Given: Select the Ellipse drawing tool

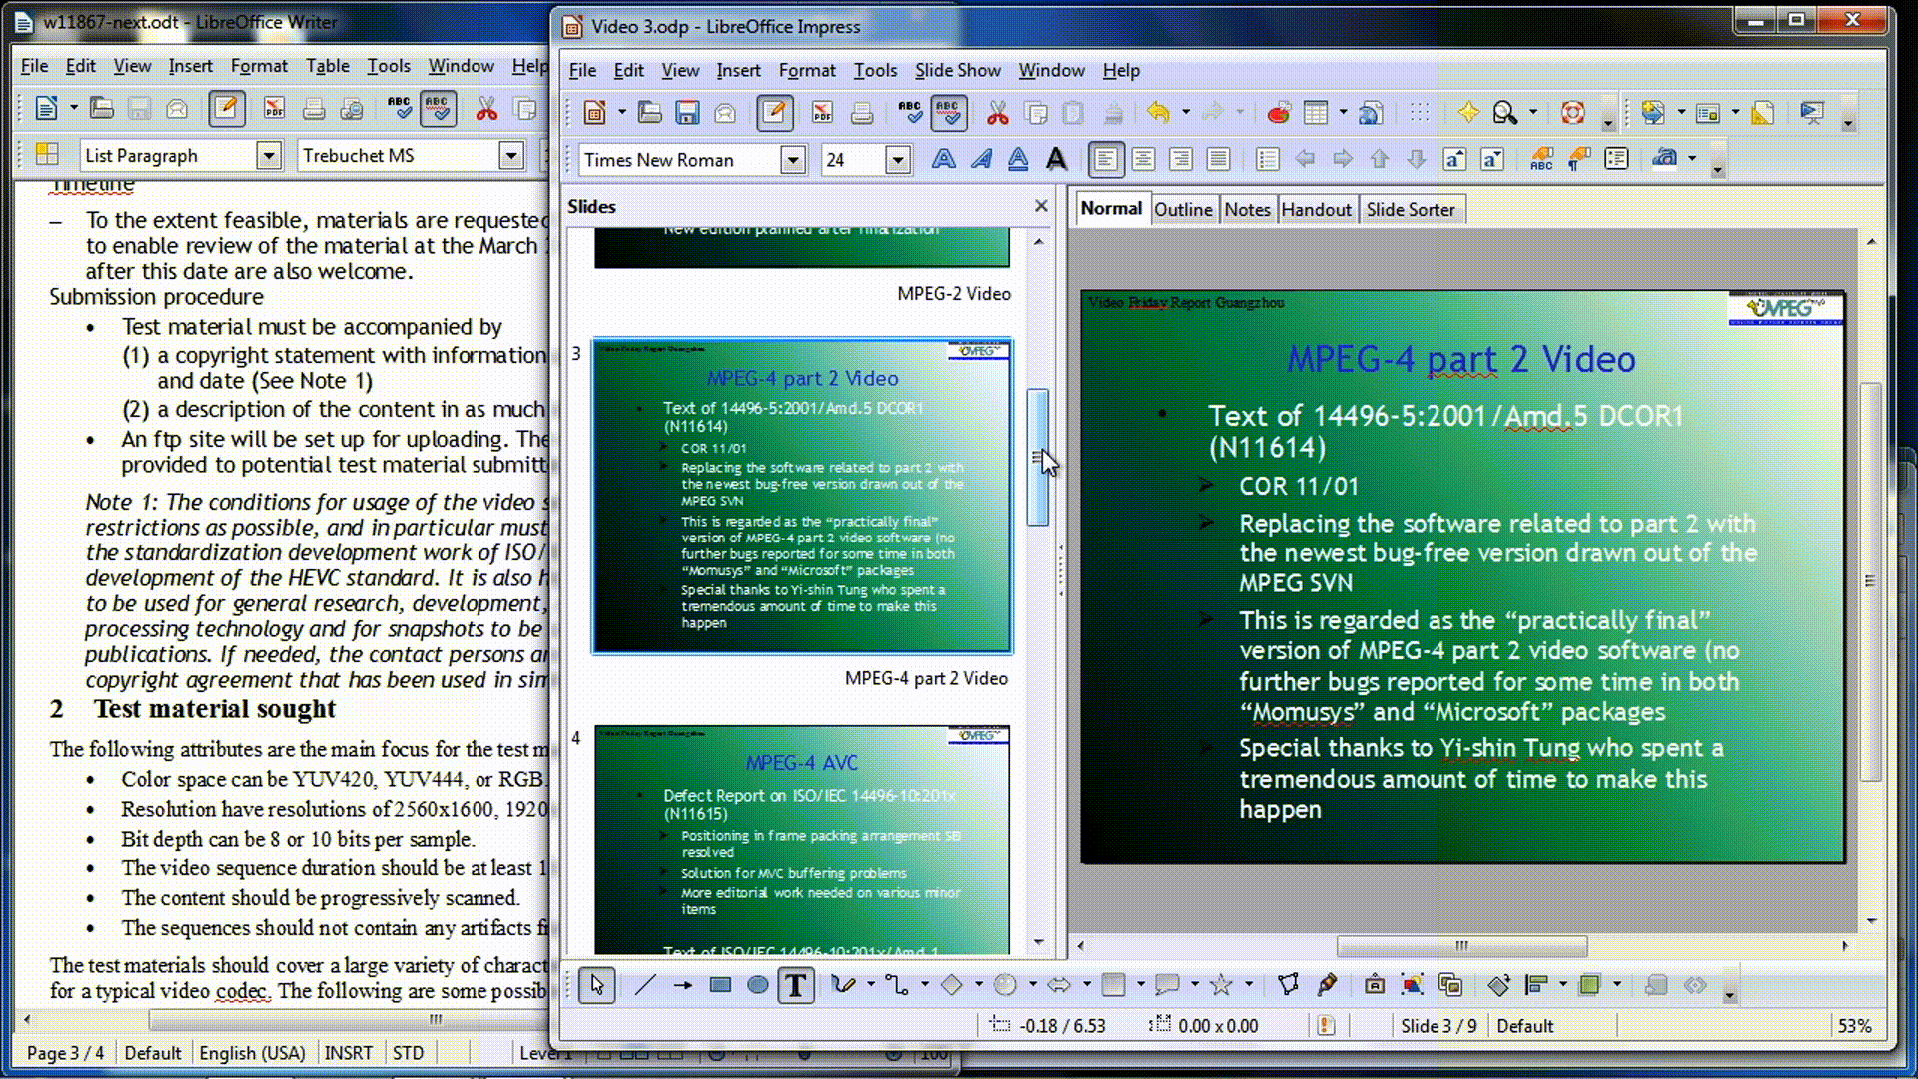Looking at the screenshot, I should point(758,986).
